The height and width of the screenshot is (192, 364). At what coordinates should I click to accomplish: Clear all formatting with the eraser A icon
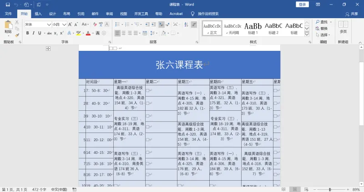click(x=95, y=25)
